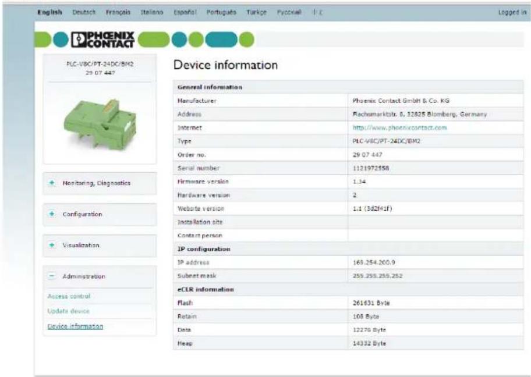Select subnet mask 255.255.255.252
This screenshot has width=531, height=377.
coord(378,276)
